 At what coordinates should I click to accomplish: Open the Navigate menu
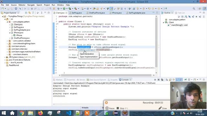(31, 5)
